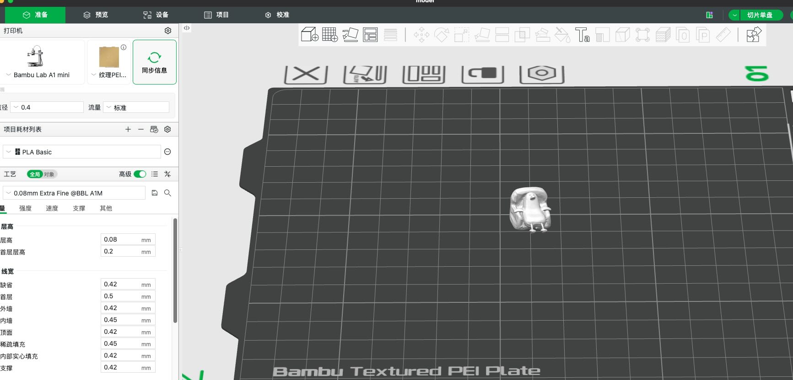Viewport: 793px width, 380px height.
Task: Select the Rotate tool
Action: [442, 35]
